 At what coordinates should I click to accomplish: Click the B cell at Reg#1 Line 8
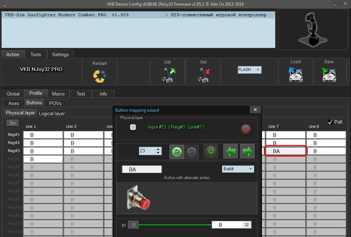pos(326,135)
